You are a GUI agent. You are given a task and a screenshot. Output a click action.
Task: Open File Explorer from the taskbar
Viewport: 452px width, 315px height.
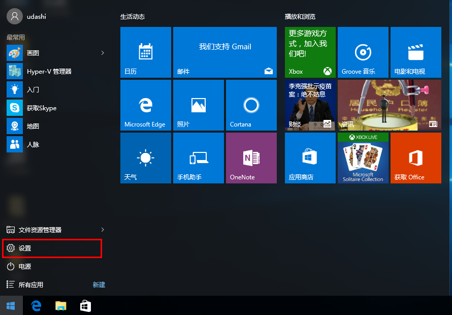[61, 305]
